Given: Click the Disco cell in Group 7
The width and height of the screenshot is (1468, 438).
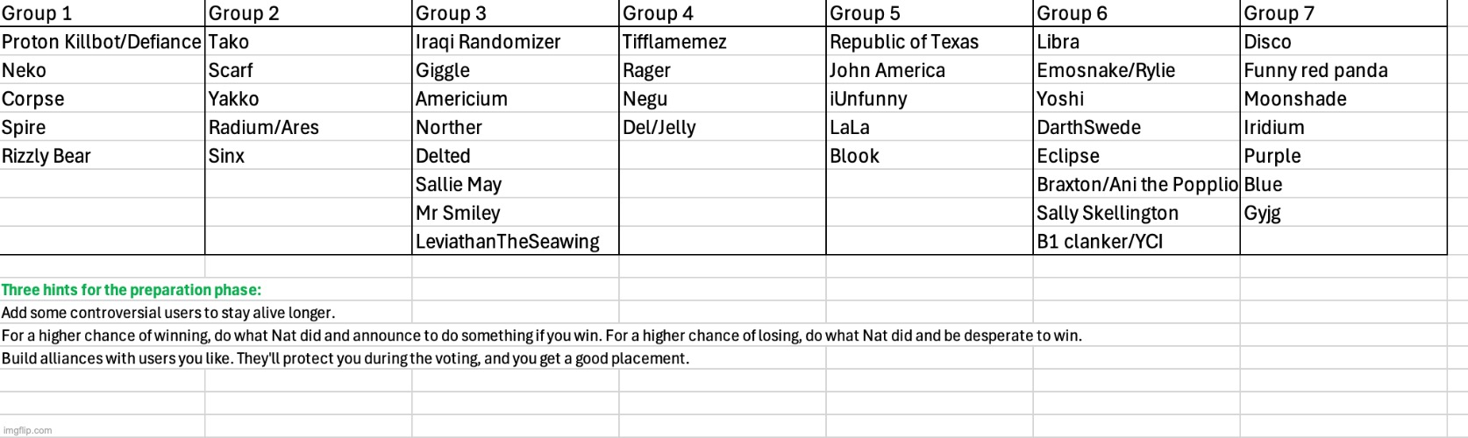Looking at the screenshot, I should tap(1343, 41).
